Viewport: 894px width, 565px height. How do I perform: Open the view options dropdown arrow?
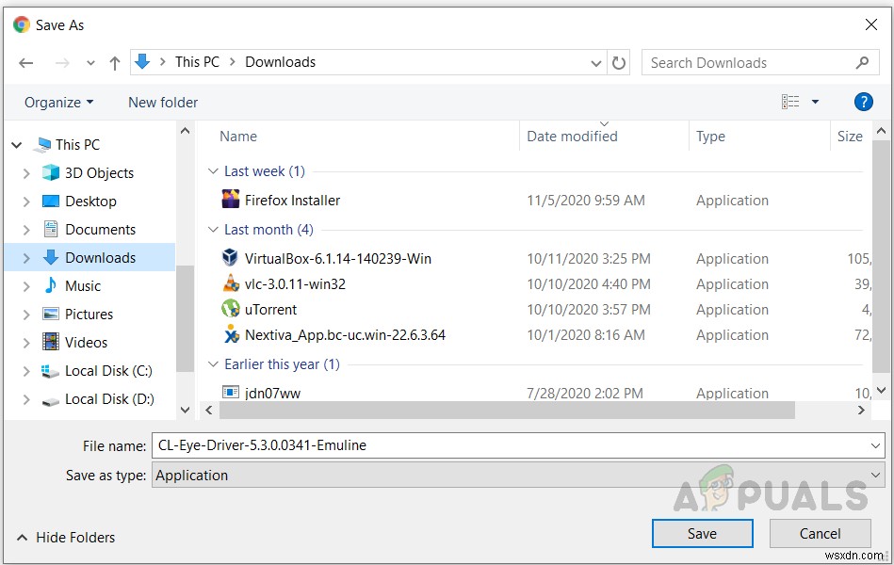(x=815, y=102)
